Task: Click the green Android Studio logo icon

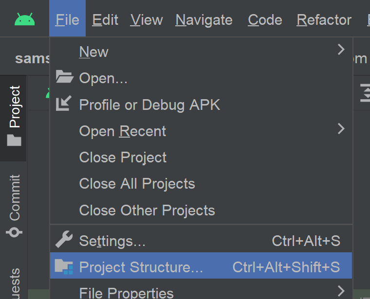Action: (24, 19)
